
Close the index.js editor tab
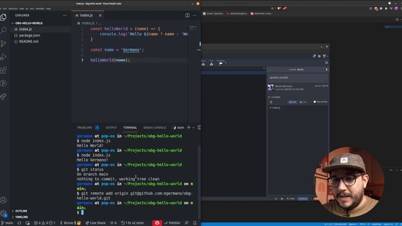[100, 15]
